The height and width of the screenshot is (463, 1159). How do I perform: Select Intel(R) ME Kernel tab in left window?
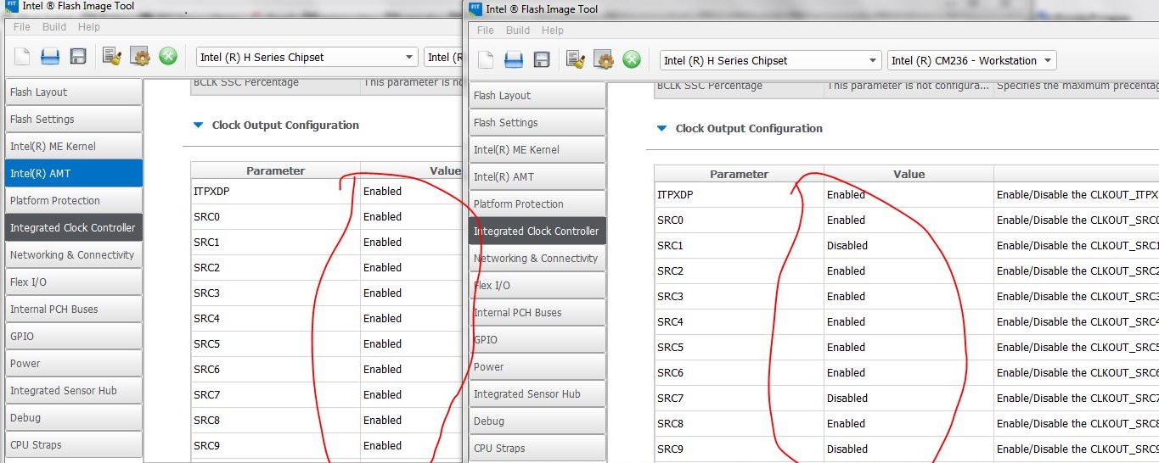(x=74, y=147)
